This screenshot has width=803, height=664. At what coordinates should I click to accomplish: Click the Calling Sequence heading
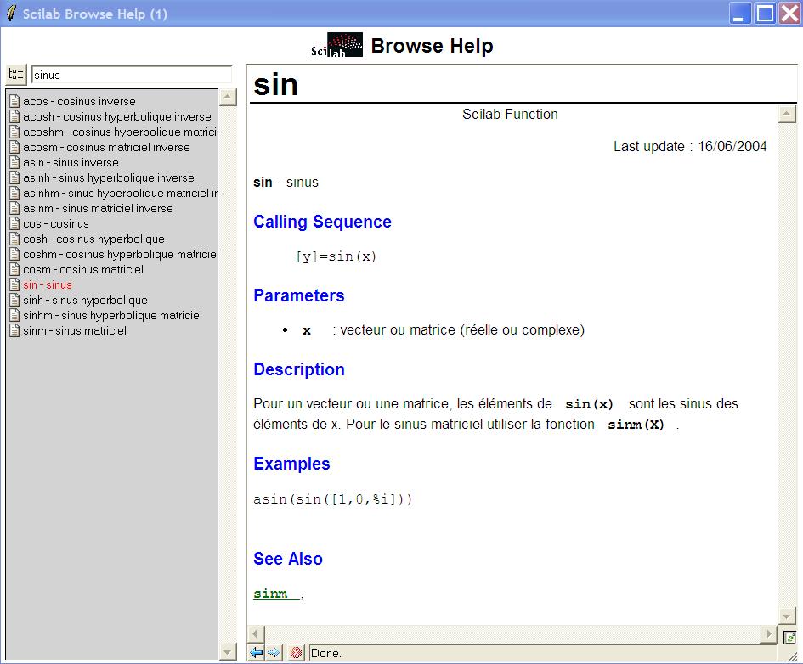pyautogui.click(x=322, y=222)
